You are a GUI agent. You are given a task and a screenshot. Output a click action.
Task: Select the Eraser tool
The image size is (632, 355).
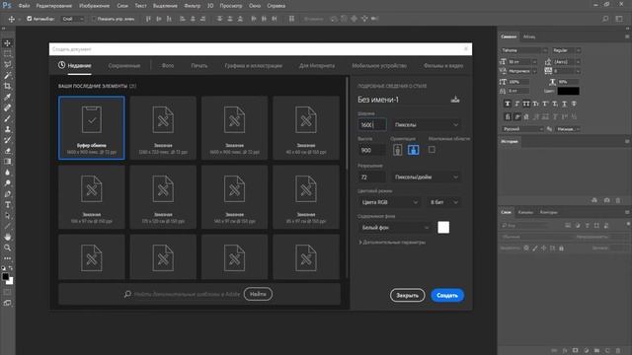click(7, 151)
